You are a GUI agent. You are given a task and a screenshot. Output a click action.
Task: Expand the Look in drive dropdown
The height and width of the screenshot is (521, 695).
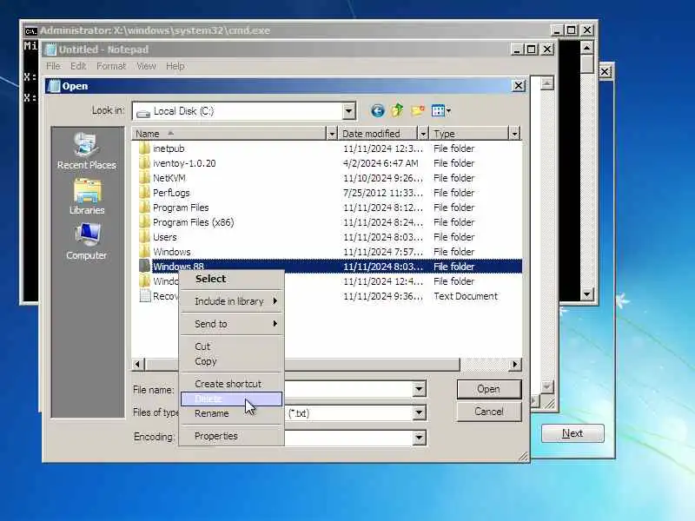349,111
